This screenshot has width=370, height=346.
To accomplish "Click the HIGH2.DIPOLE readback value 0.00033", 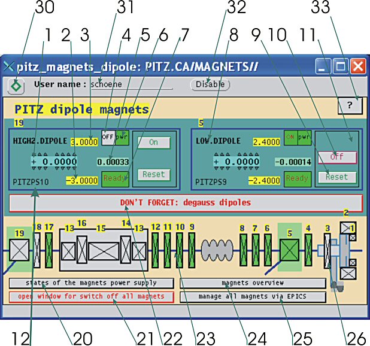I will tap(113, 162).
